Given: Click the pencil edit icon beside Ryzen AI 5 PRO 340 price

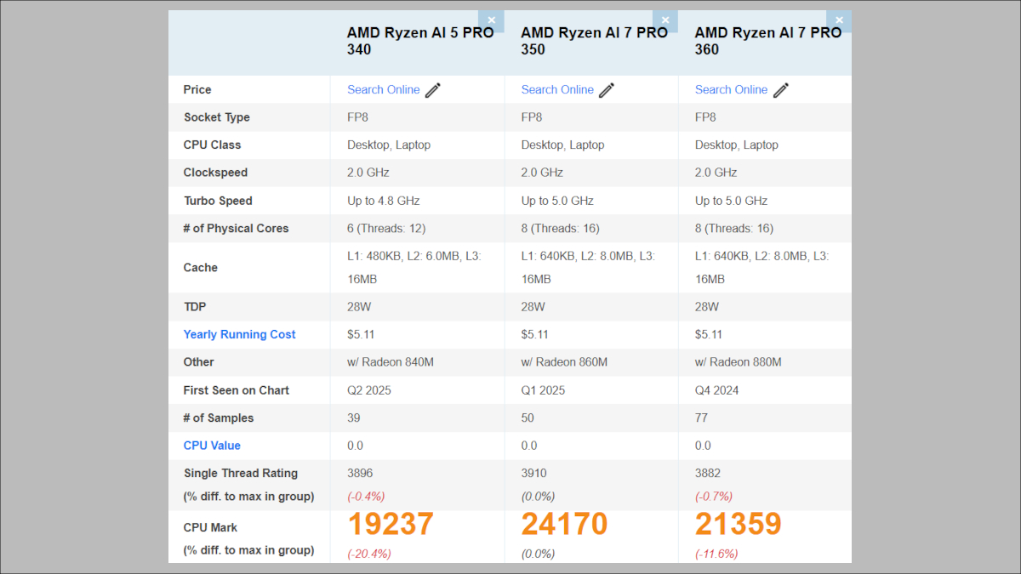Looking at the screenshot, I should tap(434, 89).
